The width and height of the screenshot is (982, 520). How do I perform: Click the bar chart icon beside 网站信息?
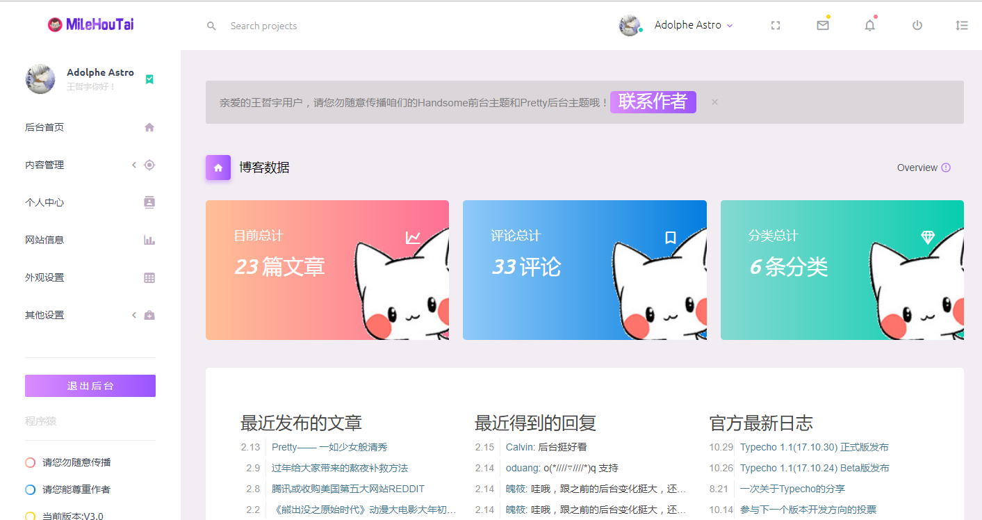149,240
